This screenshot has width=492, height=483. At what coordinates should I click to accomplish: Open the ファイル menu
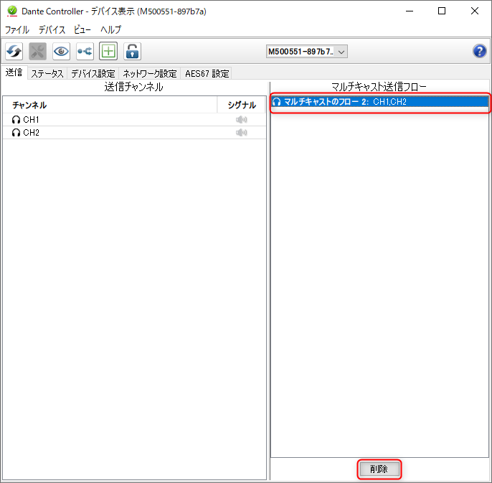coord(17,30)
